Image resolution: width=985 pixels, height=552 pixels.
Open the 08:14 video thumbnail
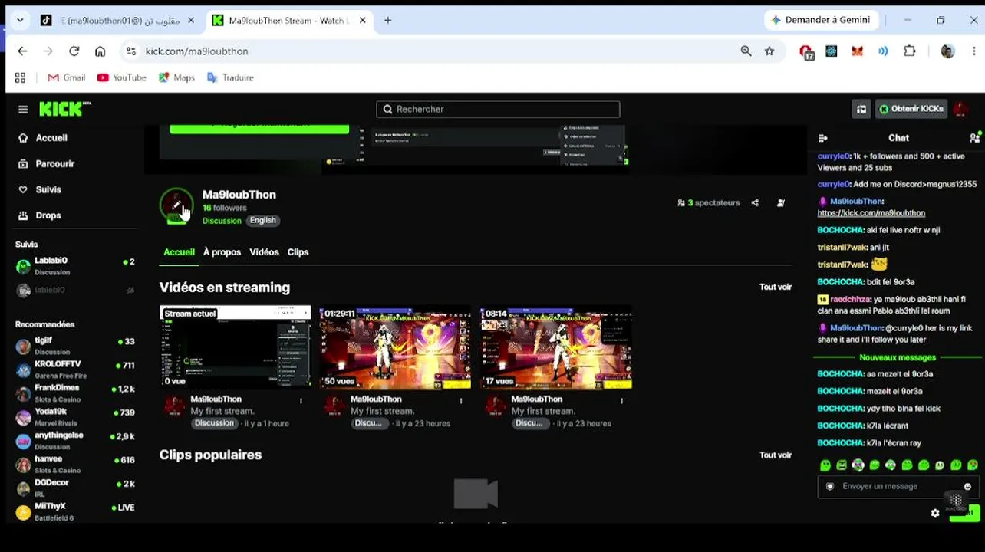pyautogui.click(x=556, y=347)
